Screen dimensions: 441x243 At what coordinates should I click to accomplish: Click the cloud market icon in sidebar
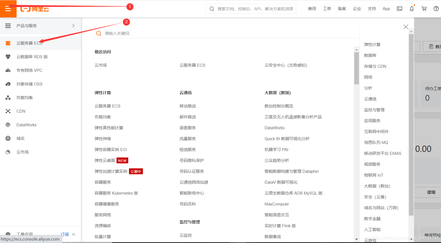[8, 152]
